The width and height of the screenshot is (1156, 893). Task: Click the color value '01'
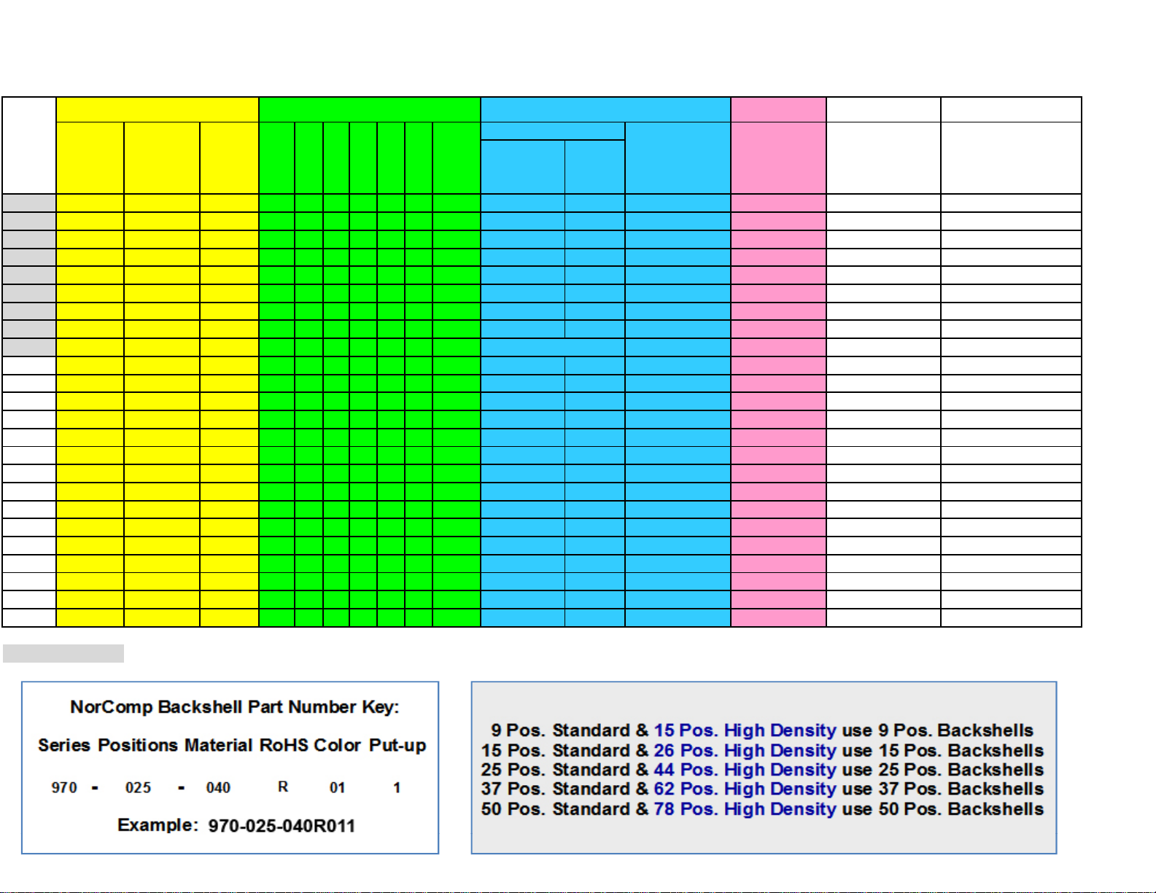tap(337, 787)
